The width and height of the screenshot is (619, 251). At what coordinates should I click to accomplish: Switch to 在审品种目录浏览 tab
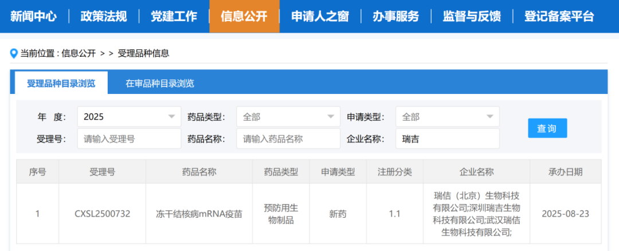pyautogui.click(x=159, y=83)
